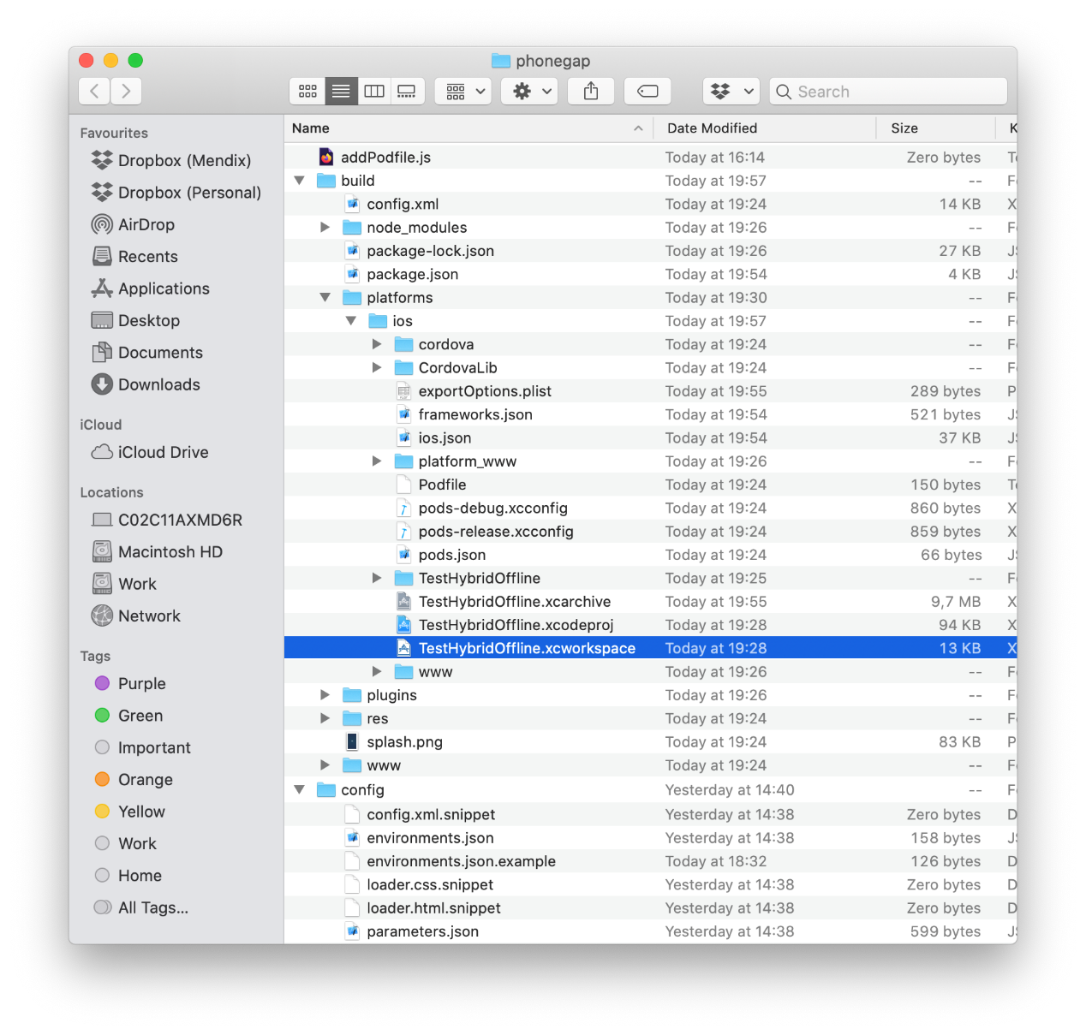1086x1035 pixels.
Task: Select the TestHybridOffline.xcodeproj icon
Action: pyautogui.click(x=403, y=625)
